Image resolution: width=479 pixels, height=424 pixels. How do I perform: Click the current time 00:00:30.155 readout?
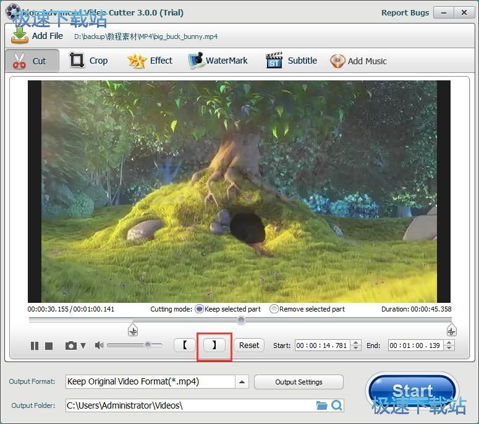(48, 309)
